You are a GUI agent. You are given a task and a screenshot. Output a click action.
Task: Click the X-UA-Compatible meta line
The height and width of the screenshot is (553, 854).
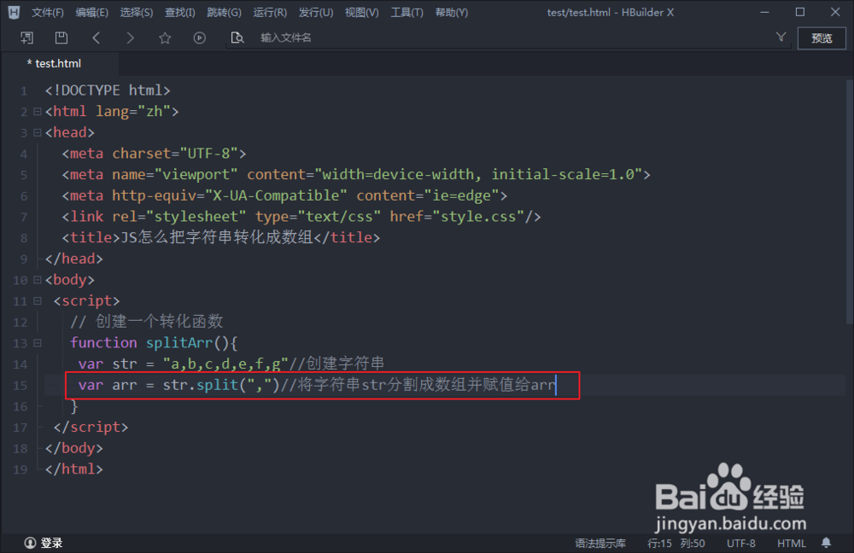[x=284, y=195]
